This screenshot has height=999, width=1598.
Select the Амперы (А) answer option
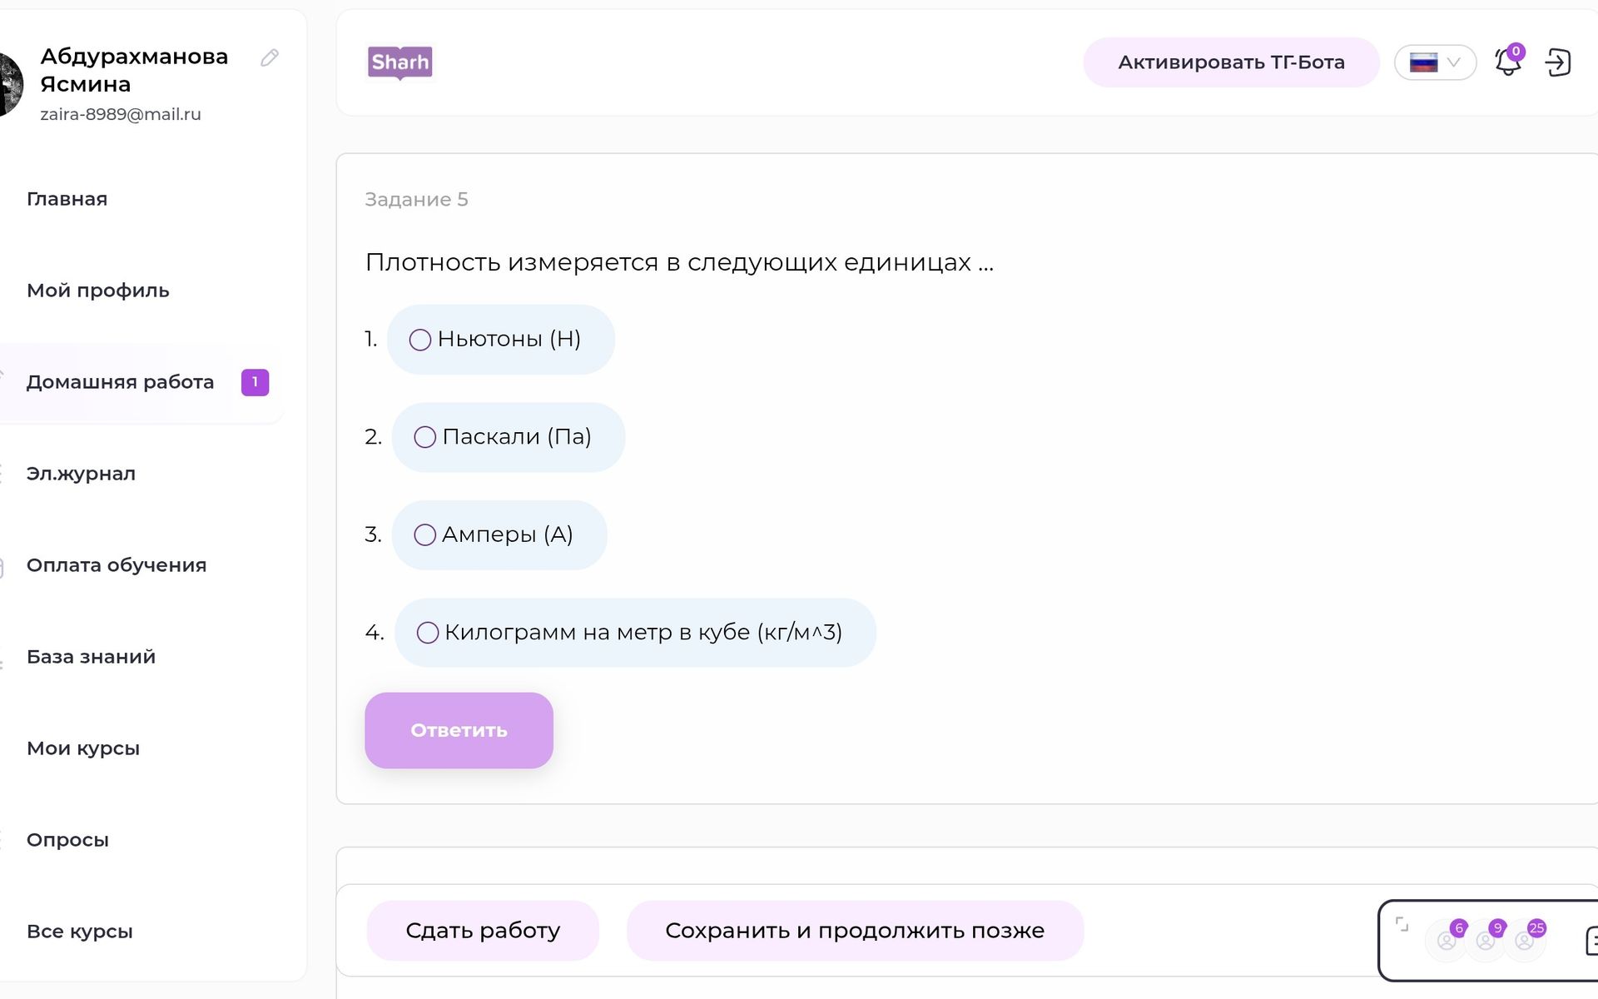click(x=499, y=534)
